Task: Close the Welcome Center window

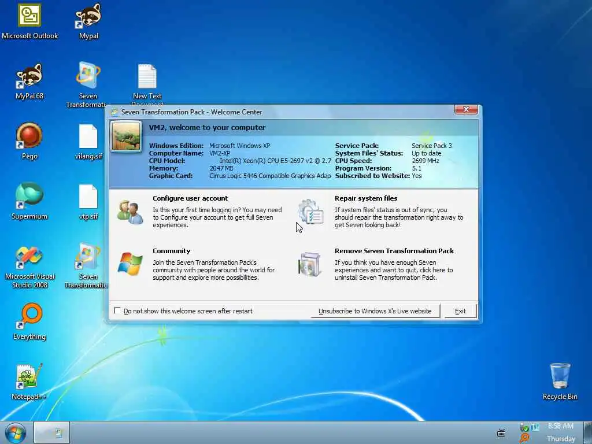Action: [x=467, y=109]
